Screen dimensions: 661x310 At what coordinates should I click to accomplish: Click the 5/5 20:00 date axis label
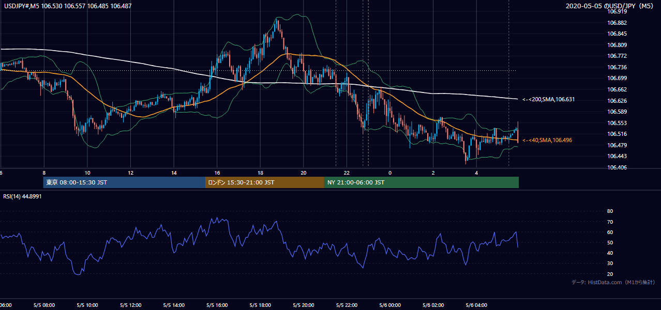pos(304,305)
